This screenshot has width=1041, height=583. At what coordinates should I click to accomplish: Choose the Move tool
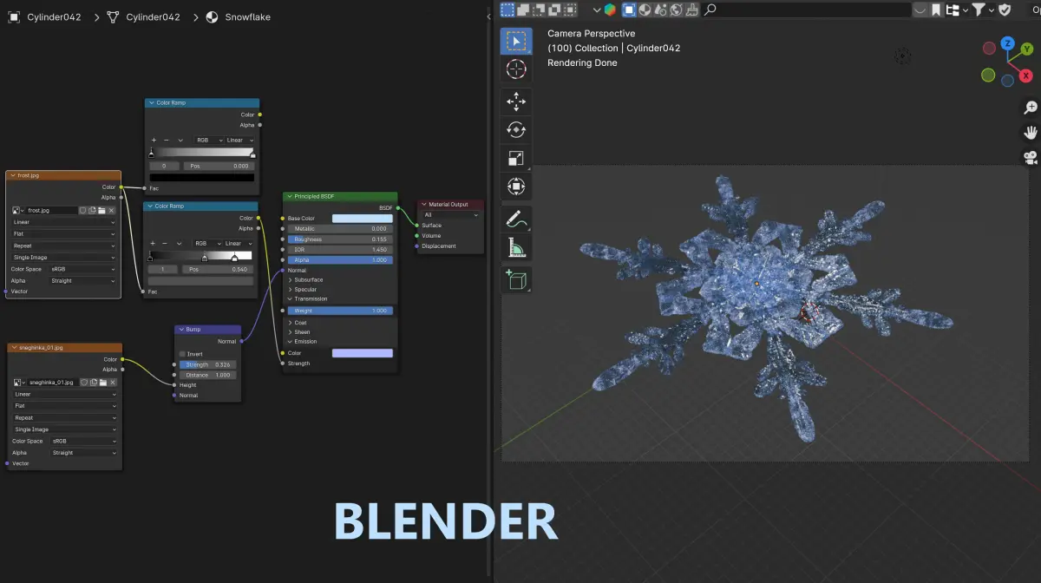[516, 102]
